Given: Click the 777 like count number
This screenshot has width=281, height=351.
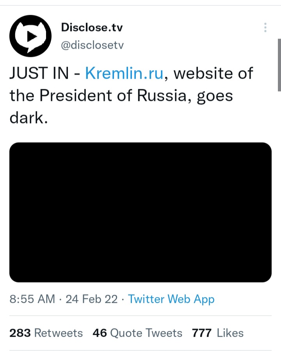Looking at the screenshot, I should pos(202,333).
